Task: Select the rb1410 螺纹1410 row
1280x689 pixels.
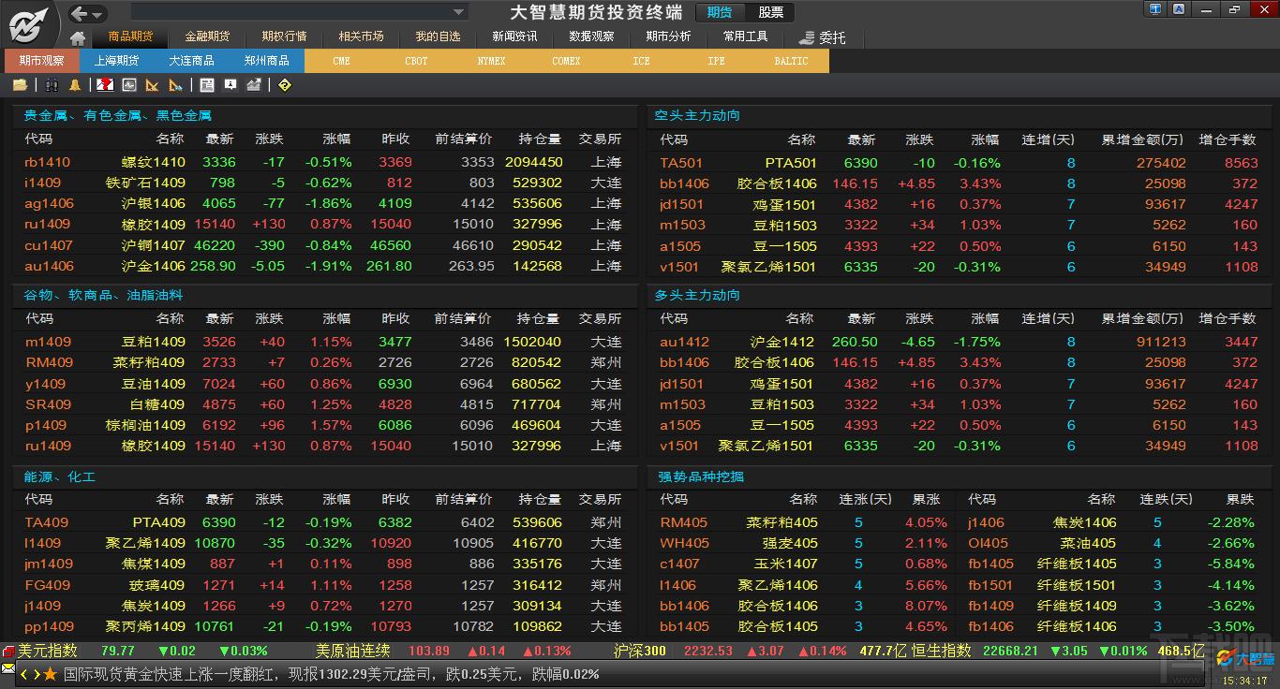Action: 324,162
